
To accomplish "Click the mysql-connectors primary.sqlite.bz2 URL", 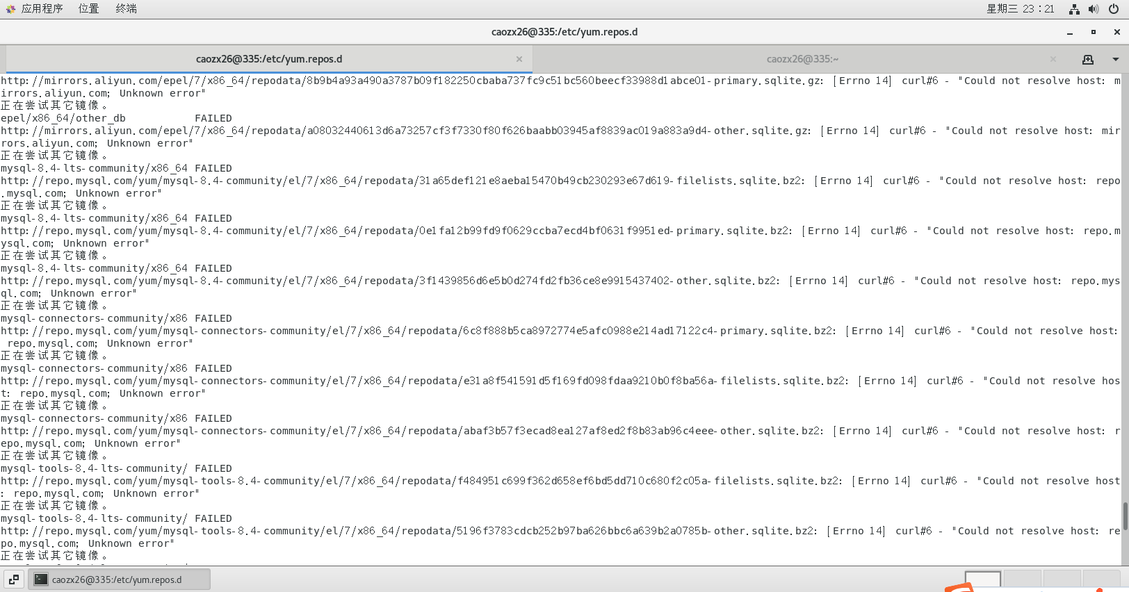I will (x=418, y=331).
